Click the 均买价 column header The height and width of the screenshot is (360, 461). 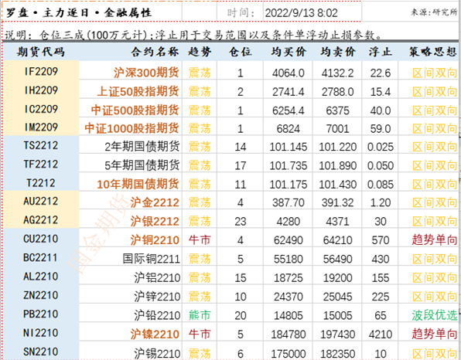(288, 52)
